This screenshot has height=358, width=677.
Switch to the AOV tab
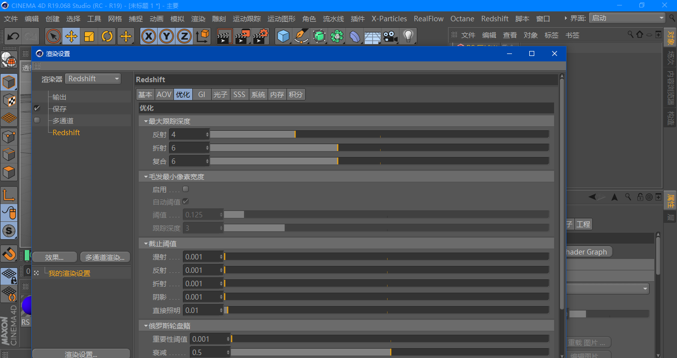click(164, 95)
